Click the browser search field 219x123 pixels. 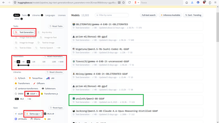coord(161,3)
